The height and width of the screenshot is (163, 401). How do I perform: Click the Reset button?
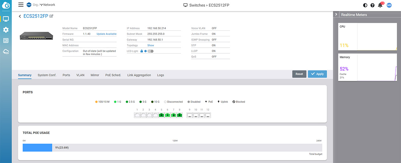pos(299,74)
